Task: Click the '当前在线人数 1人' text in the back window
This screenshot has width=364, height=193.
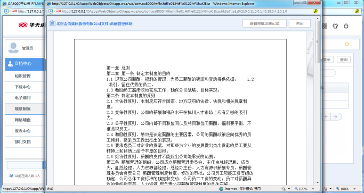Action: (x=28, y=176)
